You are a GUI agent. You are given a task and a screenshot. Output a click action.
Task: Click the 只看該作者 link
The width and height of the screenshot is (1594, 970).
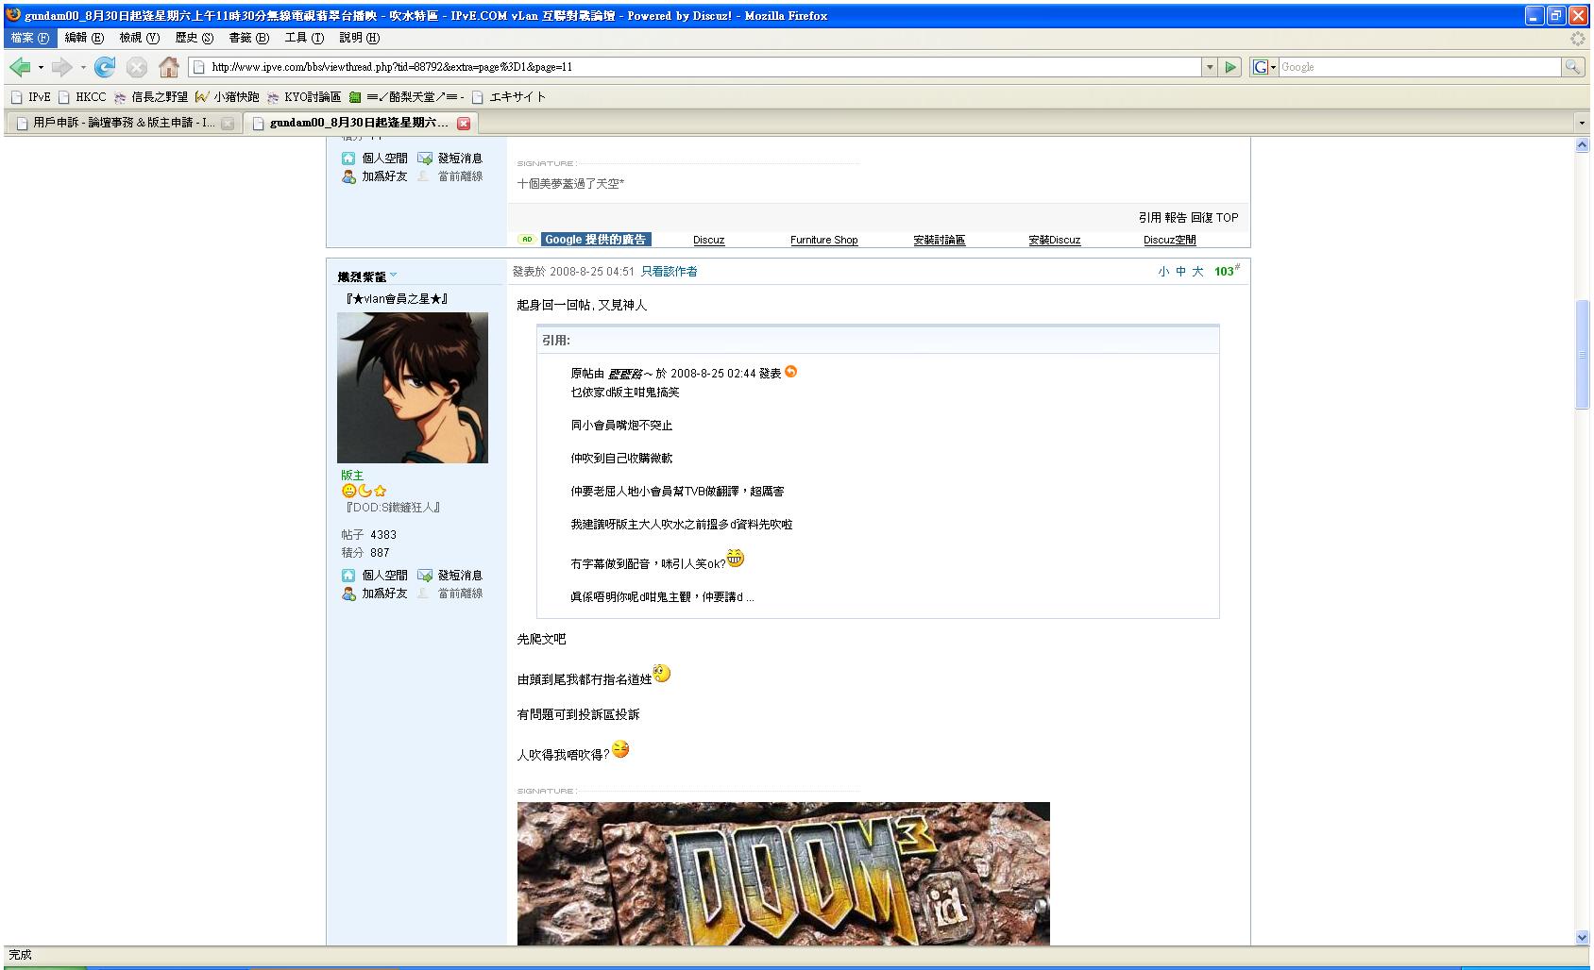pos(670,272)
